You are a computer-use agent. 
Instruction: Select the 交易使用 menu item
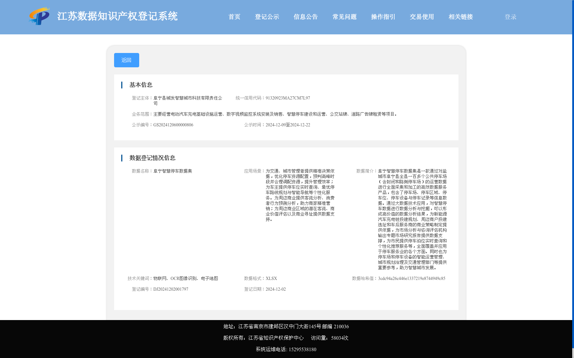click(422, 17)
